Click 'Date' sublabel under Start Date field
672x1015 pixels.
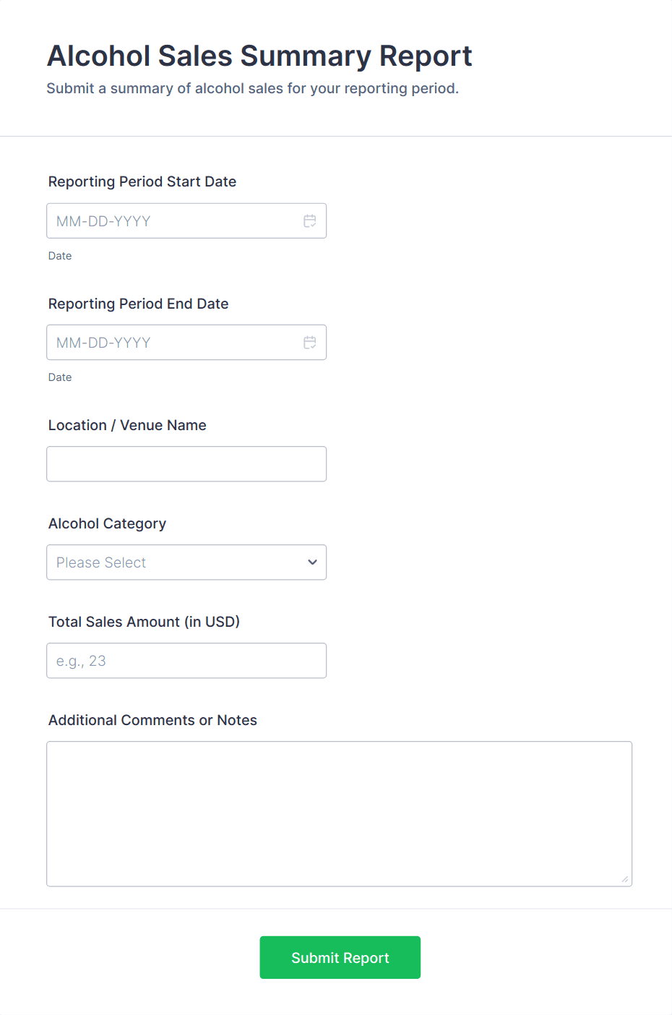60,256
